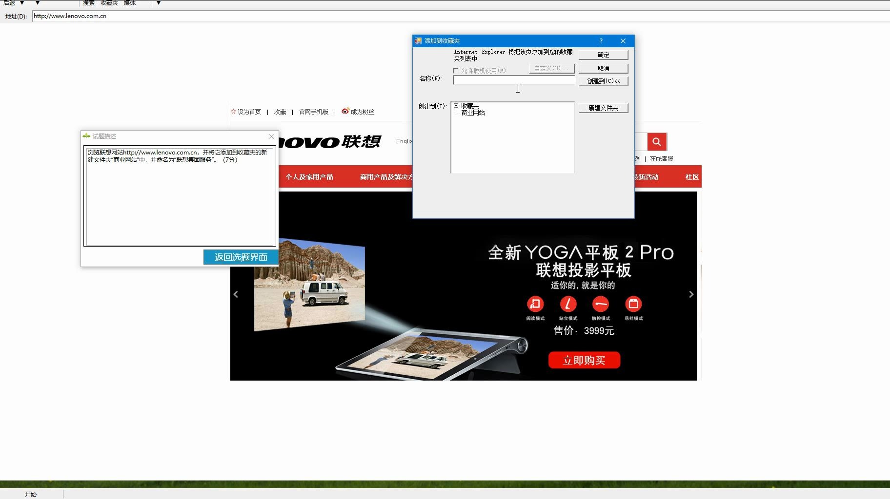Click the red search magnifier button
This screenshot has height=499, width=890.
coord(657,142)
